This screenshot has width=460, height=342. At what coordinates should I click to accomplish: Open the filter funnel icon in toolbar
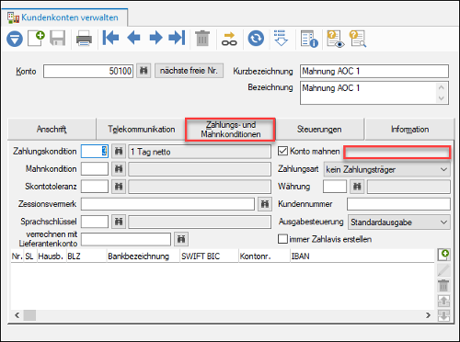tap(15, 39)
